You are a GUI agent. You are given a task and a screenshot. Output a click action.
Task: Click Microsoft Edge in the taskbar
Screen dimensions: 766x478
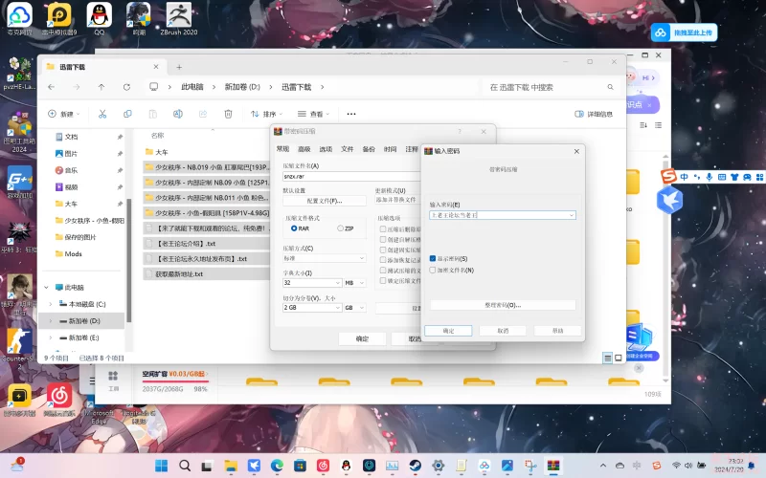(x=277, y=466)
